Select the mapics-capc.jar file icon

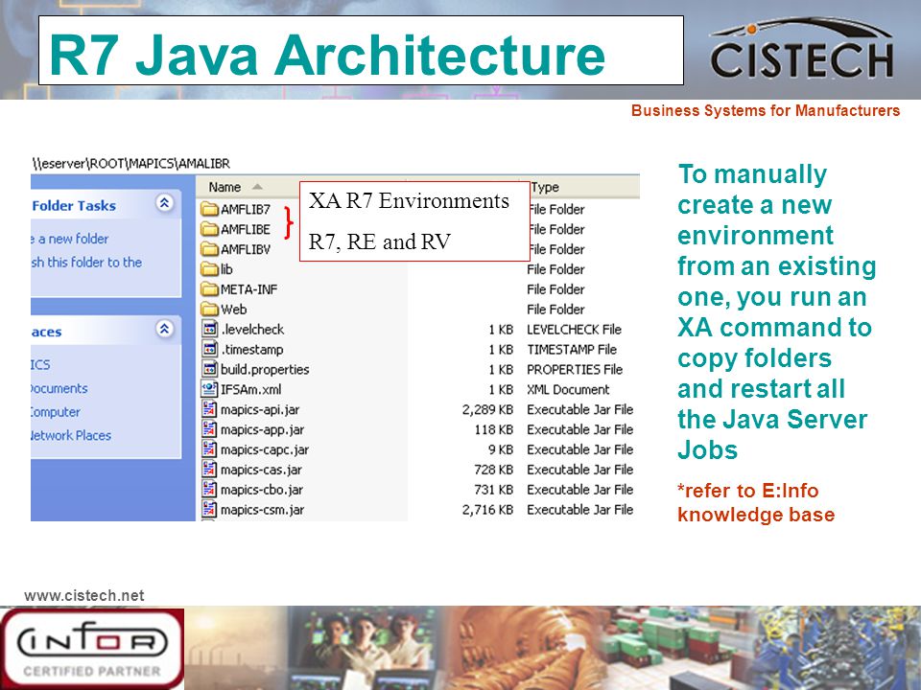pyautogui.click(x=210, y=448)
